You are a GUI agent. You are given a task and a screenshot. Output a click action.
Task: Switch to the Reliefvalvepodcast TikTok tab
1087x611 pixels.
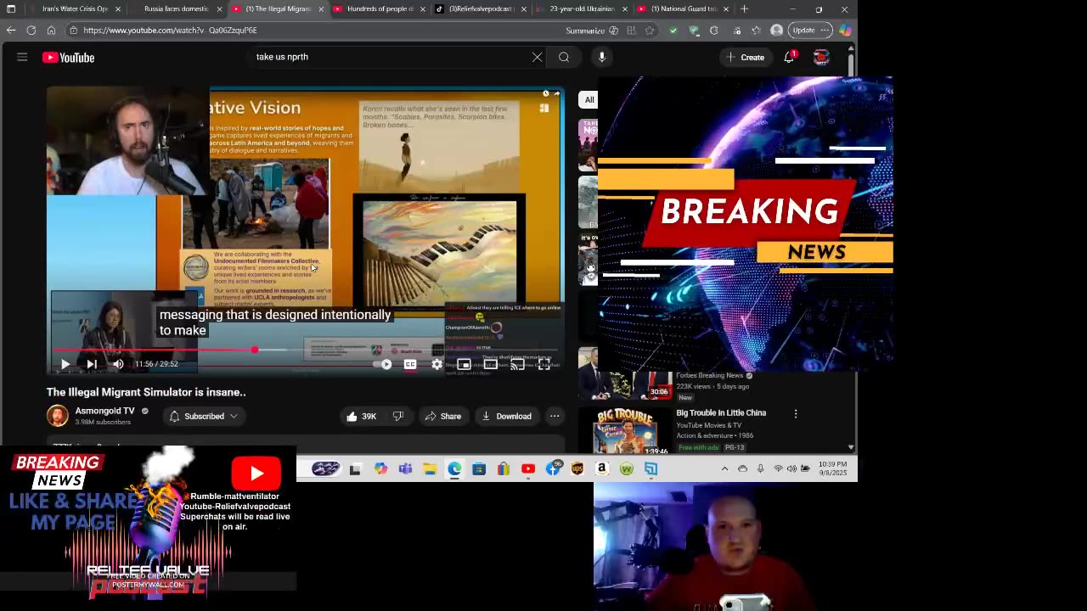481,9
